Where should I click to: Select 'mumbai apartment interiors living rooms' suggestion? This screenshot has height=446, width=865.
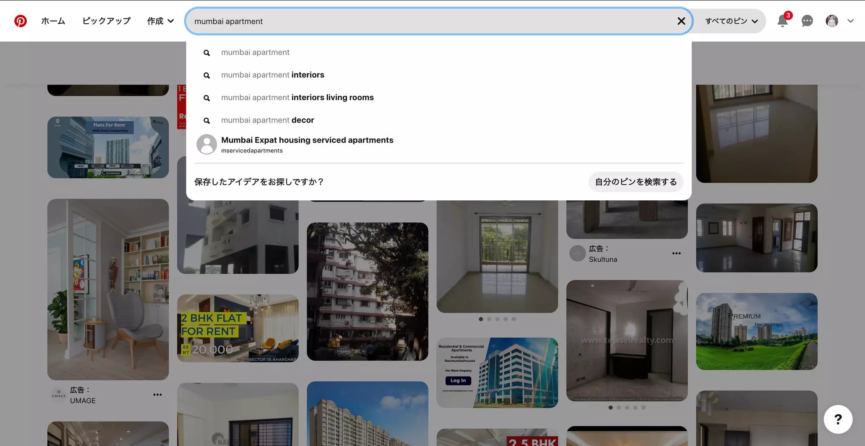click(297, 98)
